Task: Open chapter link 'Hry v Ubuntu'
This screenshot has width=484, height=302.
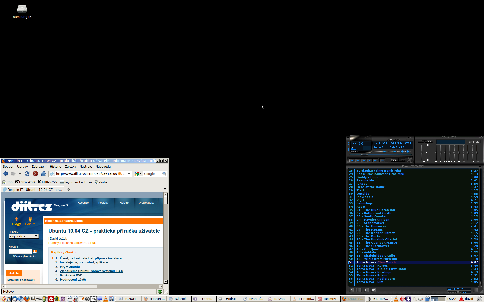Action: [x=70, y=267]
